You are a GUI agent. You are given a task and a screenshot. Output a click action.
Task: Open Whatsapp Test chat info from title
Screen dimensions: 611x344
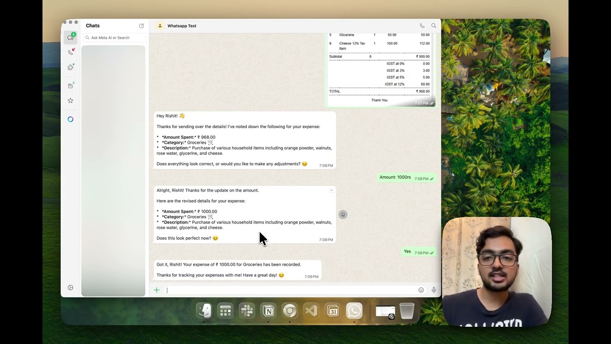(182, 26)
